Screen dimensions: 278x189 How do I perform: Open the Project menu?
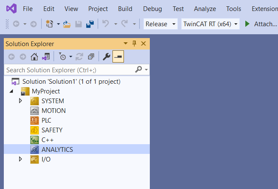point(98,8)
